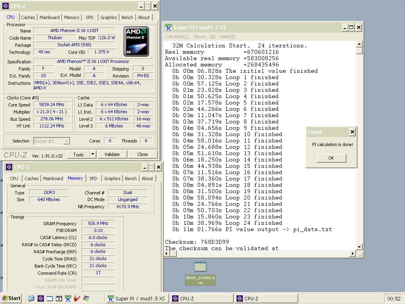Click the HT Link value 1112.24 MHz
405x304 pixels.
(52, 126)
